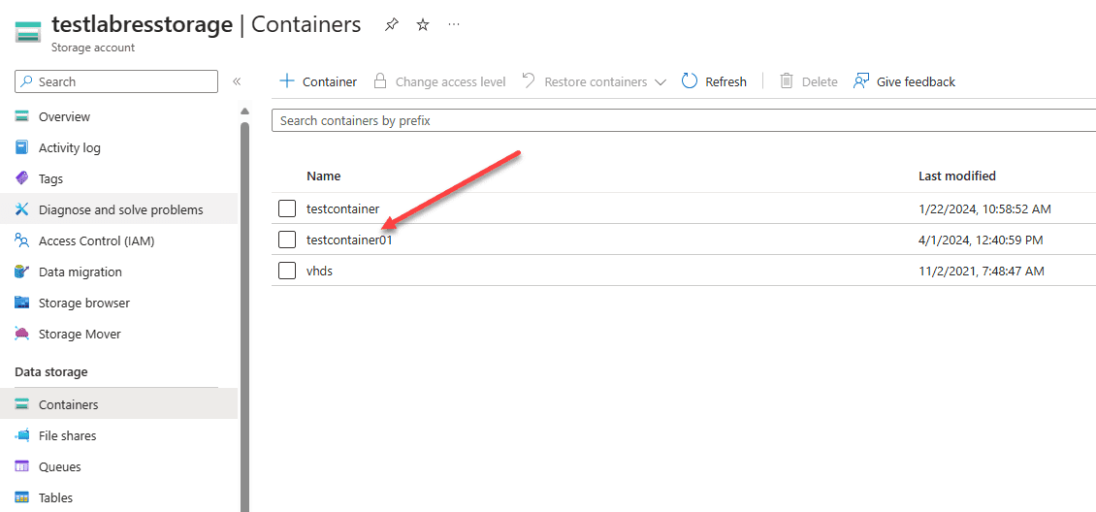1096x512 pixels.
Task: Check the testcontainer row checkbox
Action: coord(286,208)
